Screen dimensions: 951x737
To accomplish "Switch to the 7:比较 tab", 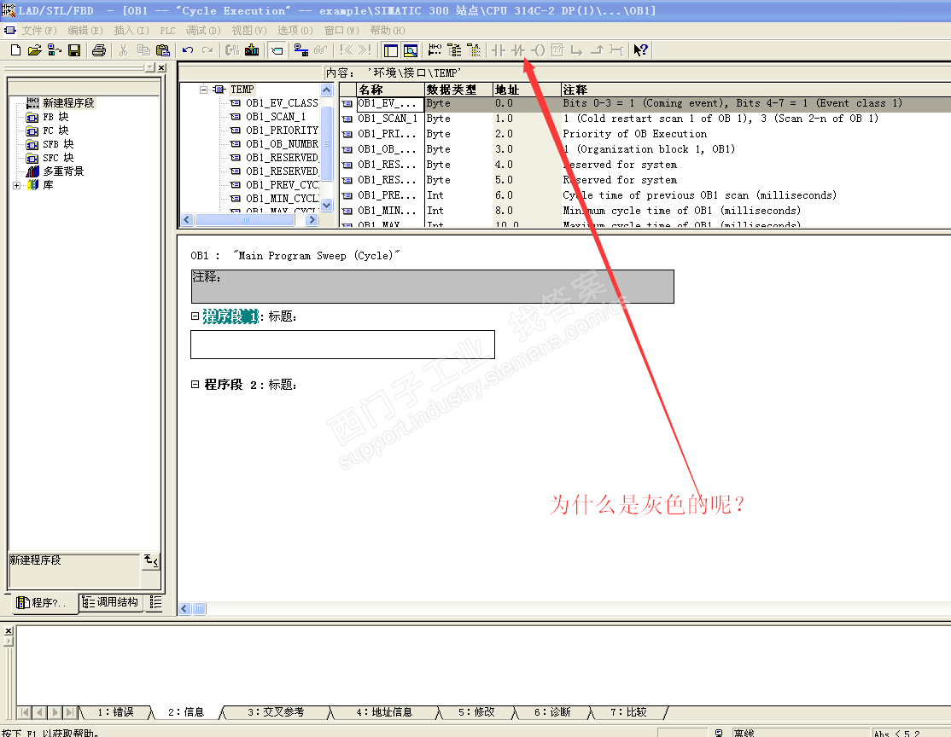I will pyautogui.click(x=628, y=712).
